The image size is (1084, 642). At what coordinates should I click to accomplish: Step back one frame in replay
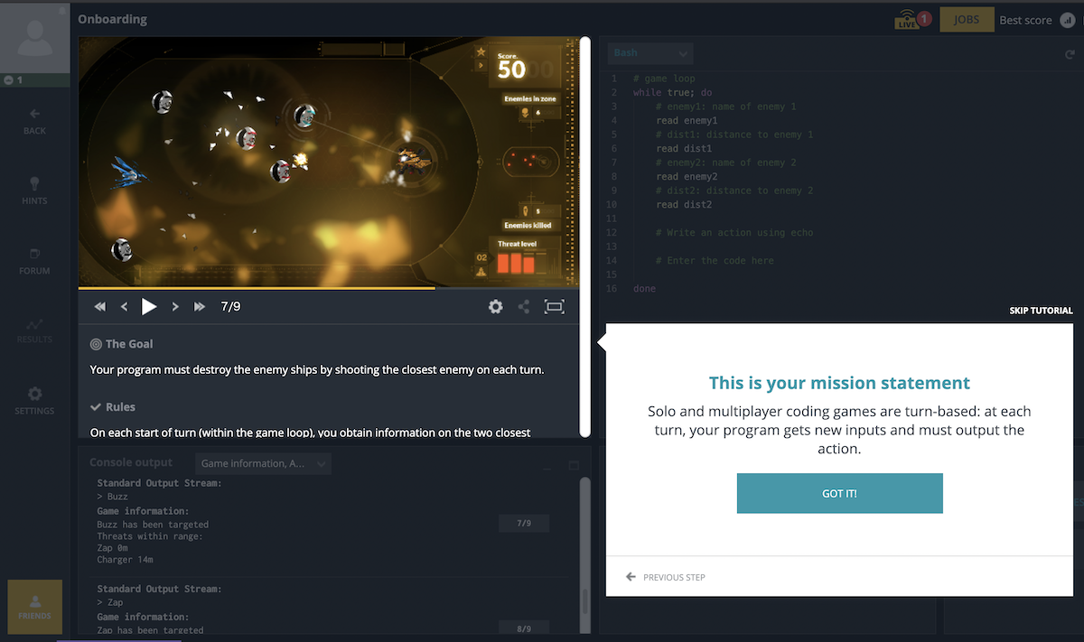pos(125,307)
